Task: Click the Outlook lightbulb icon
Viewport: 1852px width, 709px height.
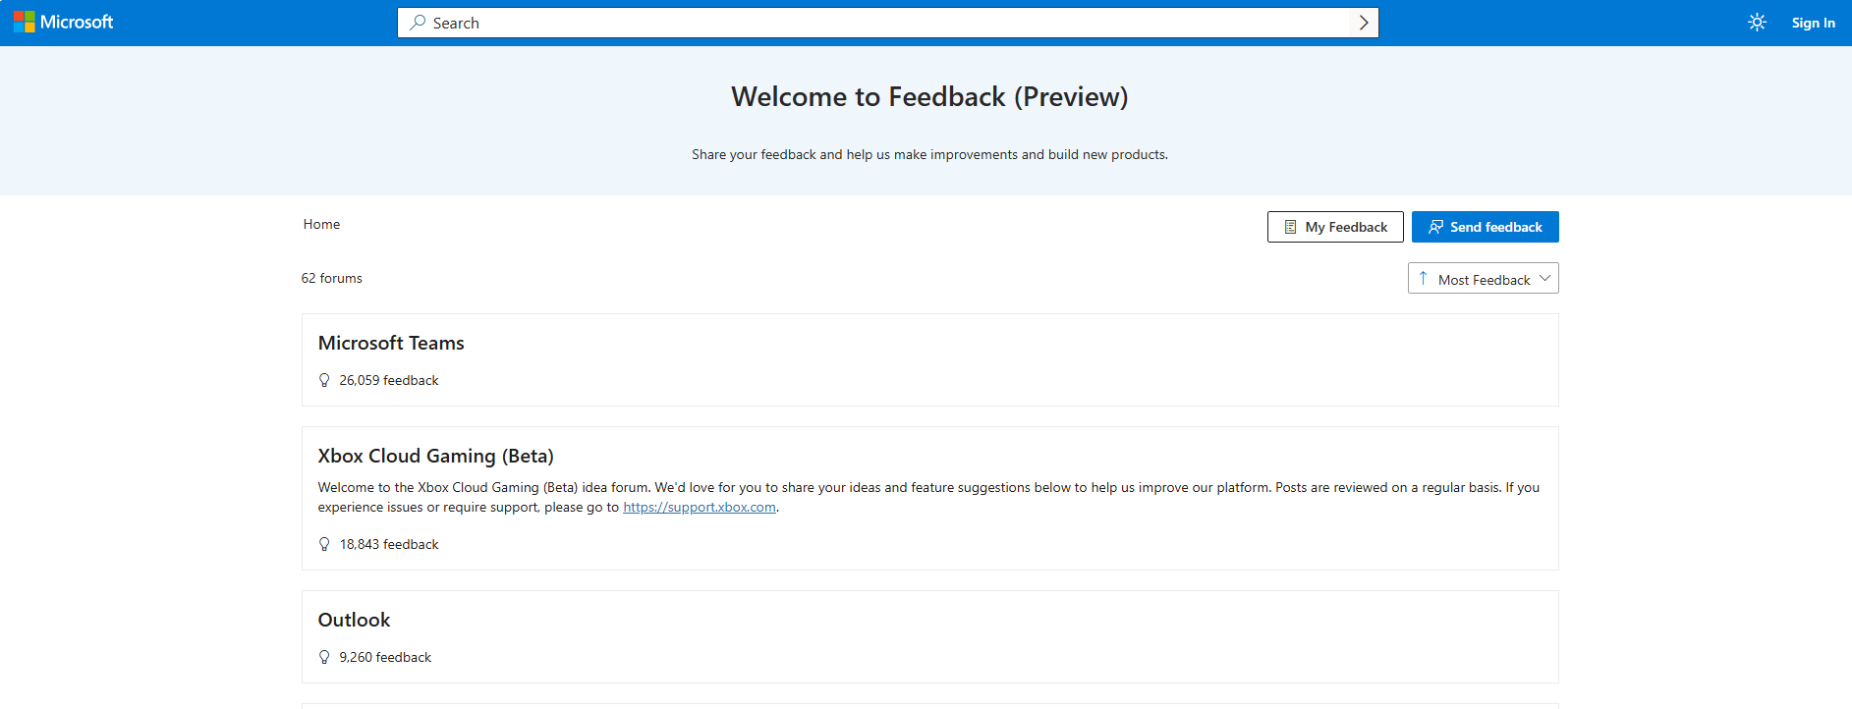Action: 324,657
